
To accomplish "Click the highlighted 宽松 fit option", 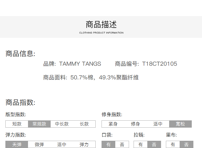I will click(180, 124).
